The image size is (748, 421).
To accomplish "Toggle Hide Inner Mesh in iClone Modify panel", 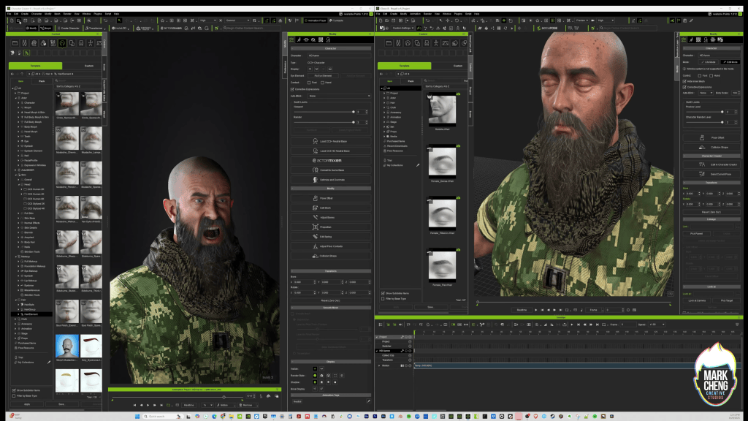I will pyautogui.click(x=685, y=82).
